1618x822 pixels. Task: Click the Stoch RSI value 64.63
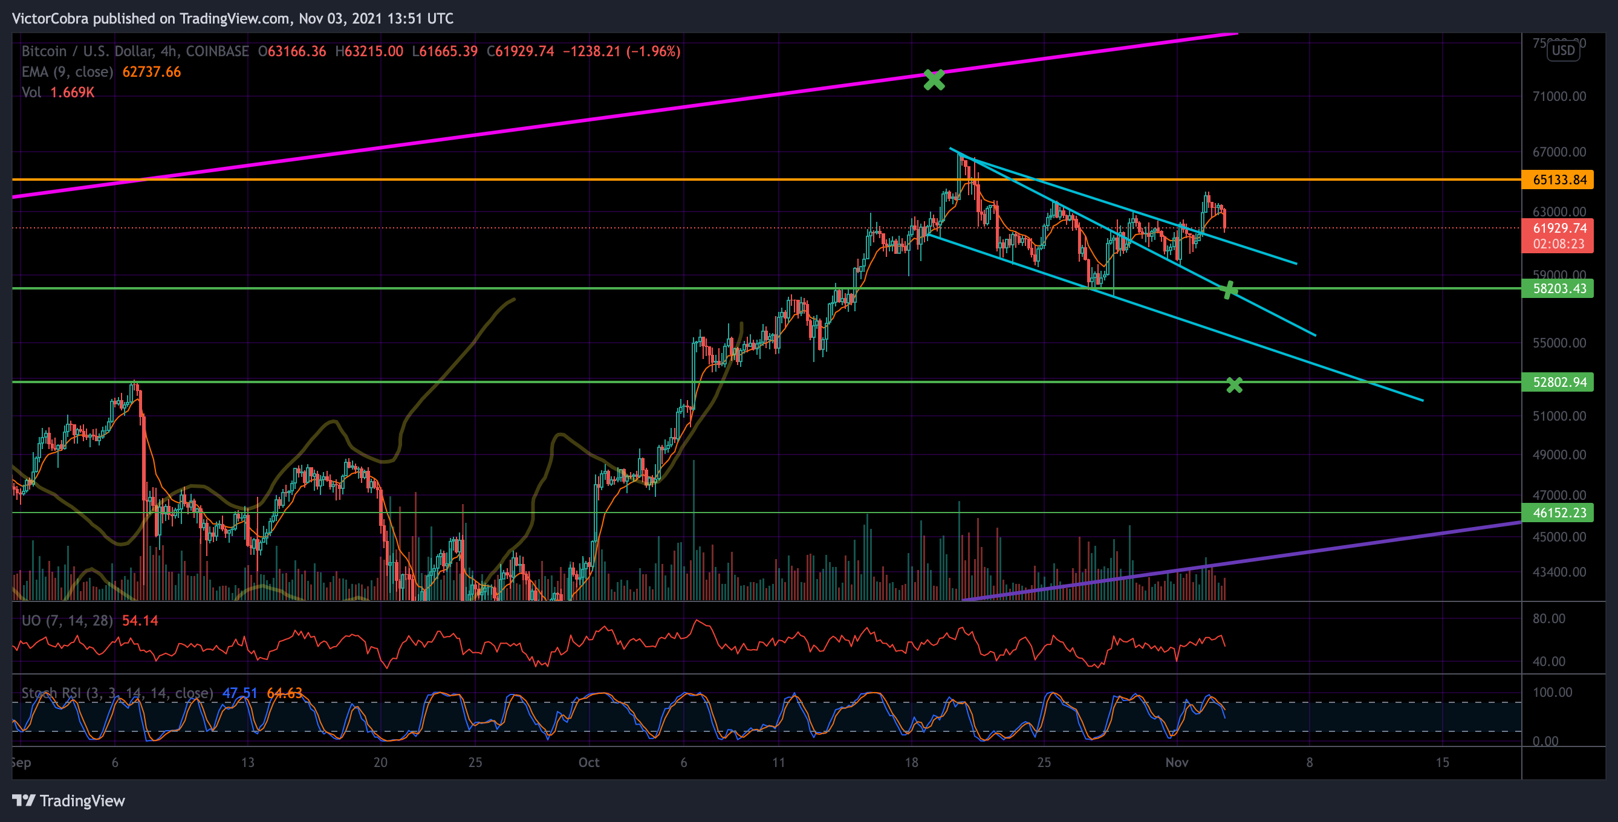pyautogui.click(x=285, y=693)
